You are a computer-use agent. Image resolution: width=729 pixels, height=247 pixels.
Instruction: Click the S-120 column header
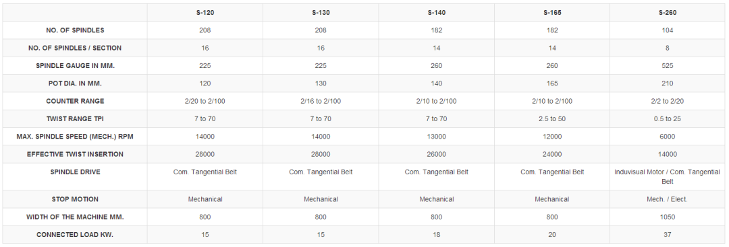click(x=205, y=13)
